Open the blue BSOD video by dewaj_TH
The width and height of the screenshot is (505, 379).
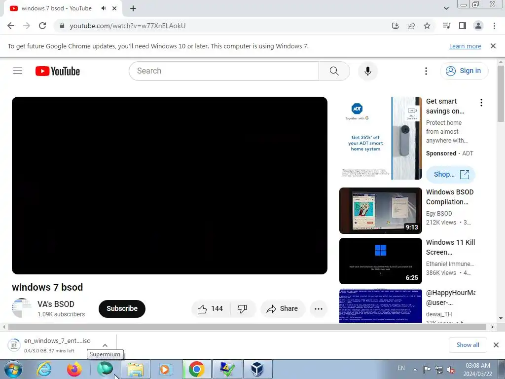[x=381, y=305]
